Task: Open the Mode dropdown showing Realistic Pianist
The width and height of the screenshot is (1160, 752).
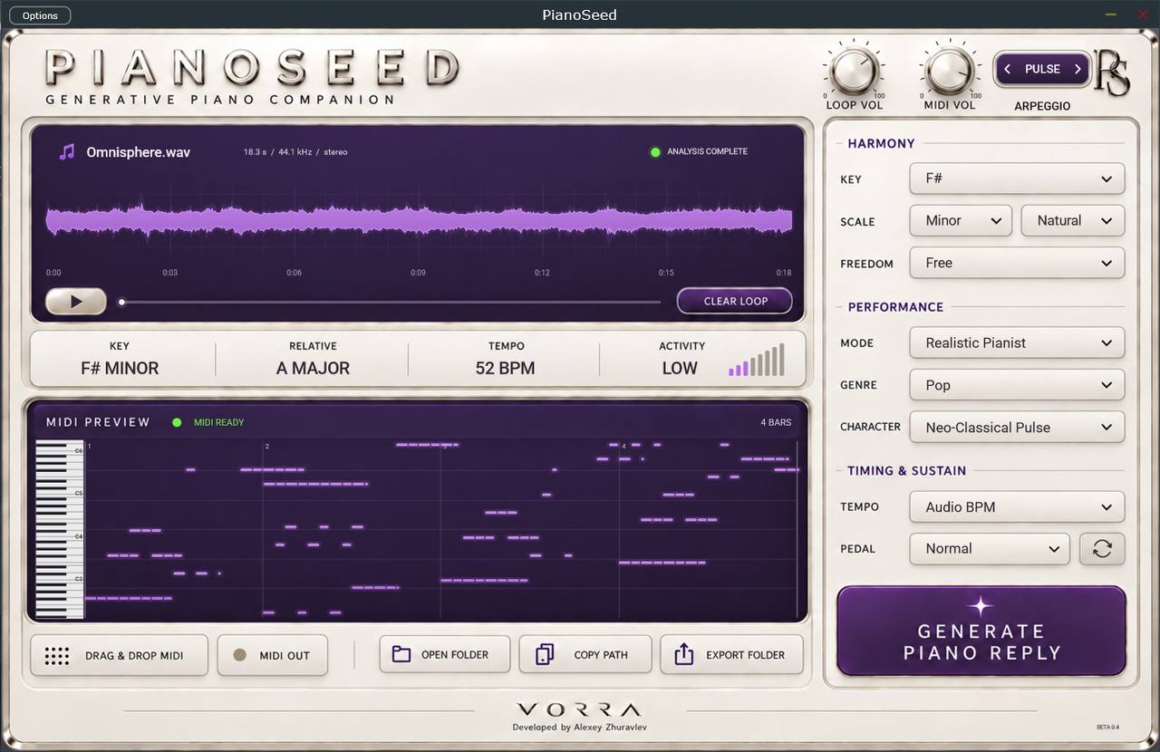Action: tap(1017, 342)
